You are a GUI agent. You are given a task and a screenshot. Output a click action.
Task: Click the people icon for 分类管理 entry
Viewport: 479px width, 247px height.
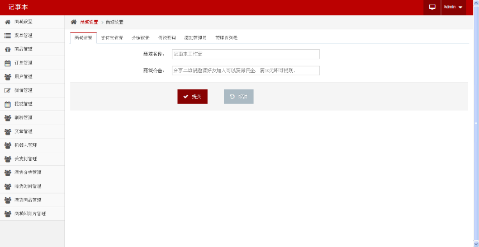pos(8,173)
